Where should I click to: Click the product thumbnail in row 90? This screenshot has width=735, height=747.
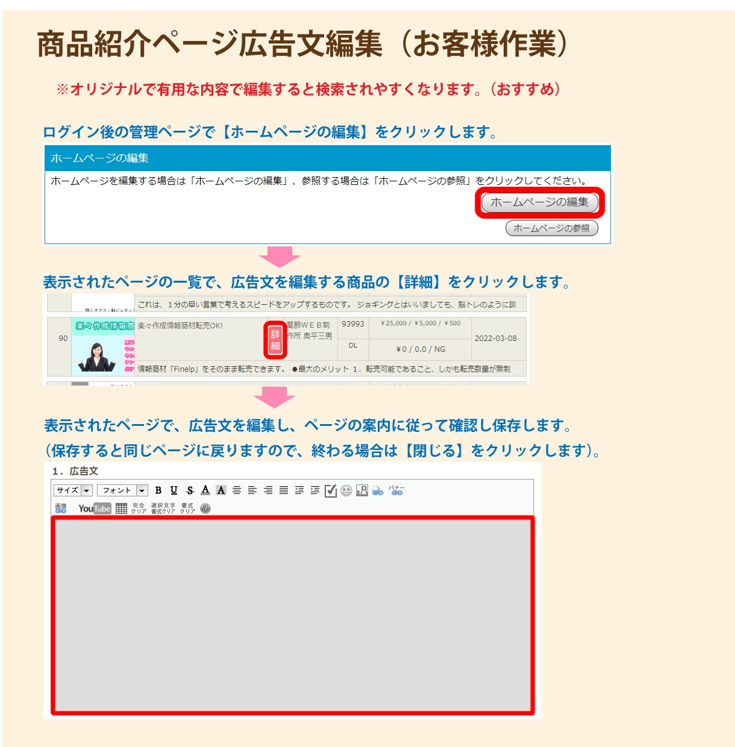point(103,348)
